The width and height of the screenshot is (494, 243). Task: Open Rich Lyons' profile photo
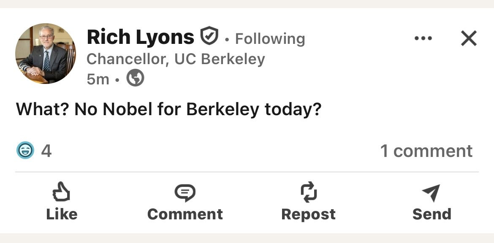[46, 54]
